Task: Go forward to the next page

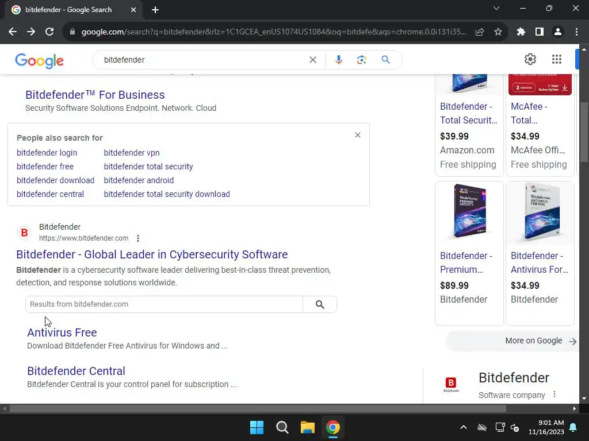Action: 31,32
